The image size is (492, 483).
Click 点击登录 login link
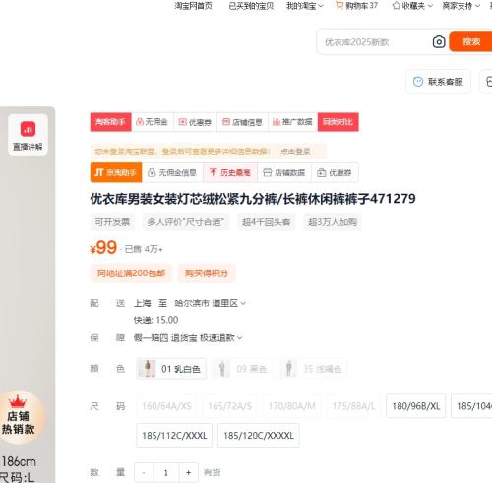[295, 151]
